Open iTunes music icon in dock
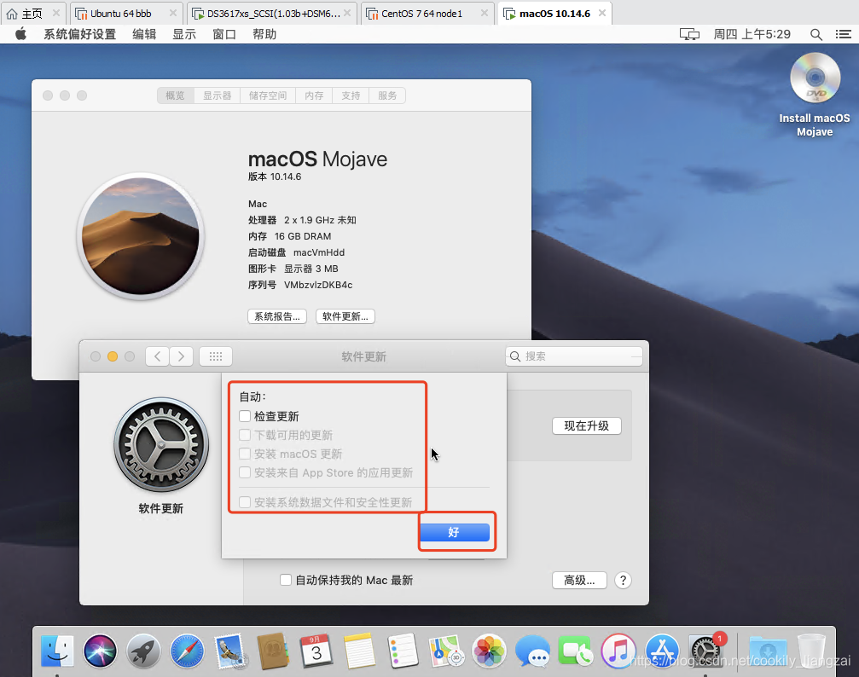 [618, 651]
